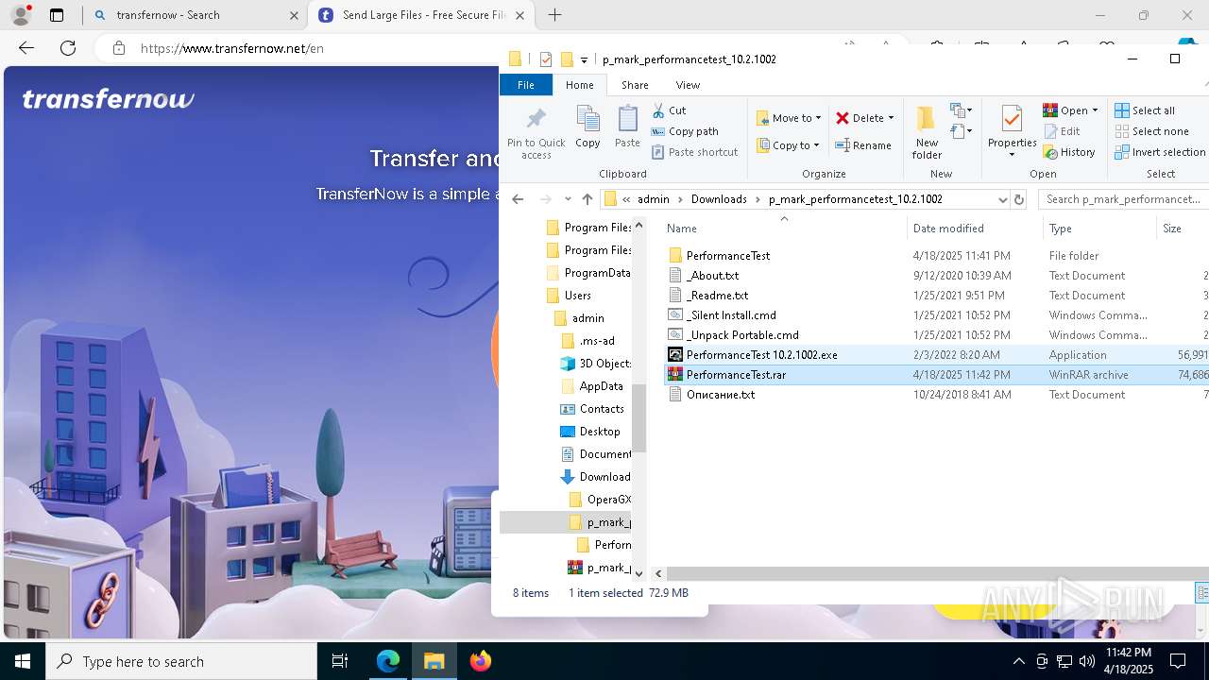Click admin in the address breadcrumb
Image resolution: width=1209 pixels, height=680 pixels.
coord(654,199)
